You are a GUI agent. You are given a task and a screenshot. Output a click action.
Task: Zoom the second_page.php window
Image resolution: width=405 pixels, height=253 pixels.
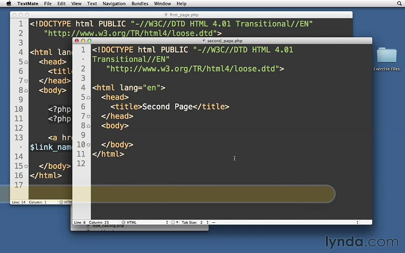(x=89, y=41)
